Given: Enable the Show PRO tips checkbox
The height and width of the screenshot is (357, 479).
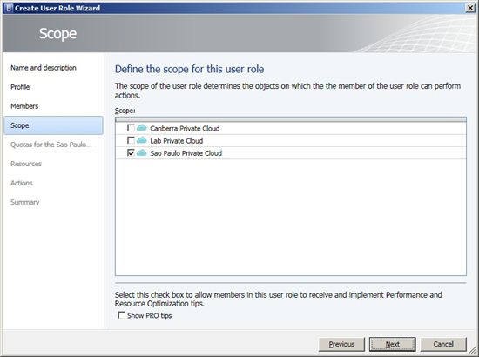Looking at the screenshot, I should pyautogui.click(x=122, y=315).
